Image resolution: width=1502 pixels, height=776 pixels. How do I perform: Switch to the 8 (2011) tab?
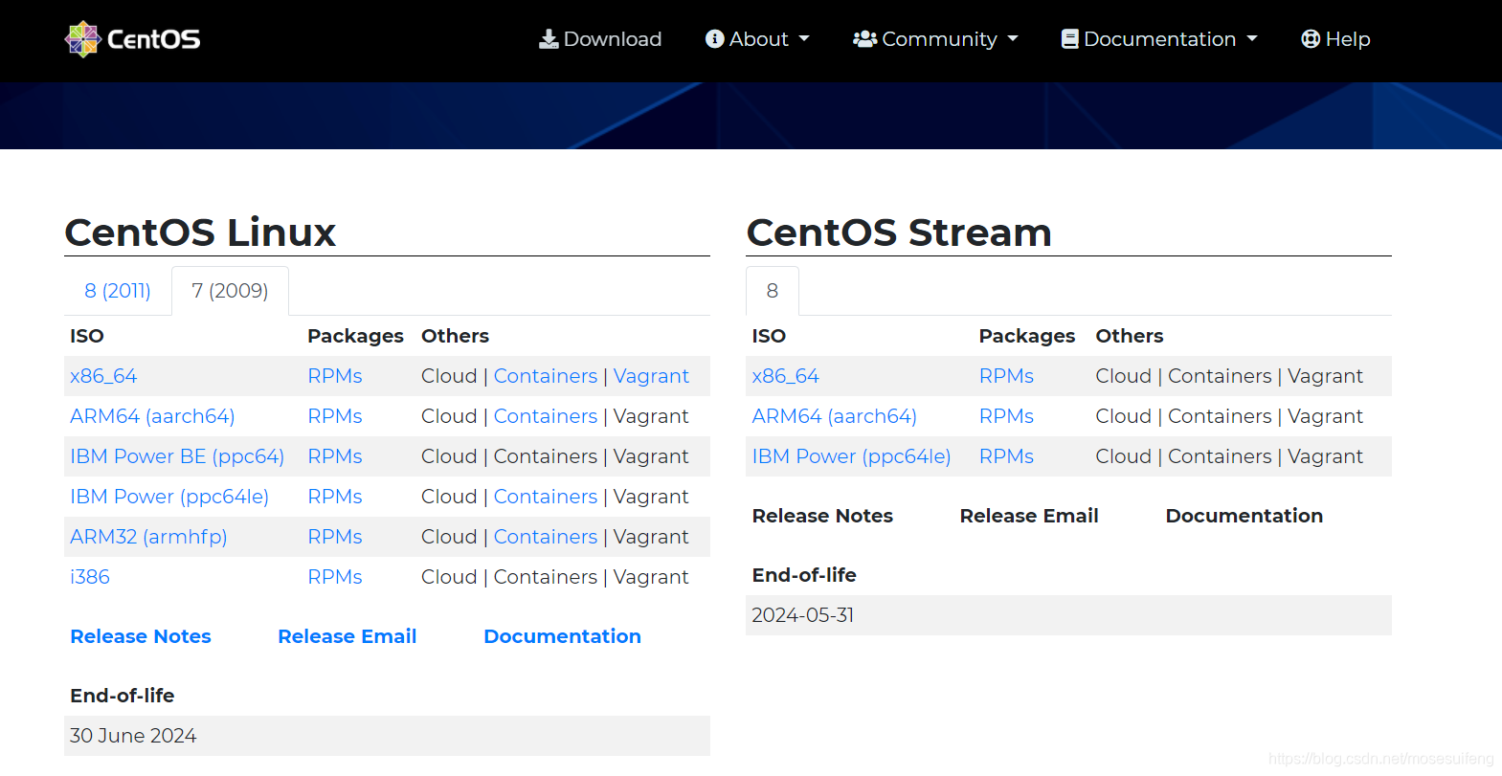tap(118, 291)
